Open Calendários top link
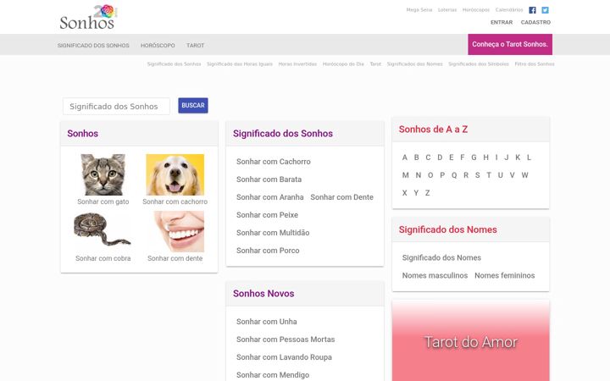The width and height of the screenshot is (610, 381). tap(509, 9)
